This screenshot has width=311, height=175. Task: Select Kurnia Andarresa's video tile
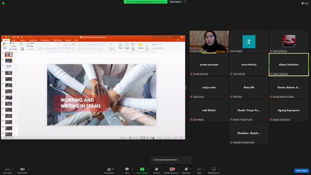[x=209, y=42]
